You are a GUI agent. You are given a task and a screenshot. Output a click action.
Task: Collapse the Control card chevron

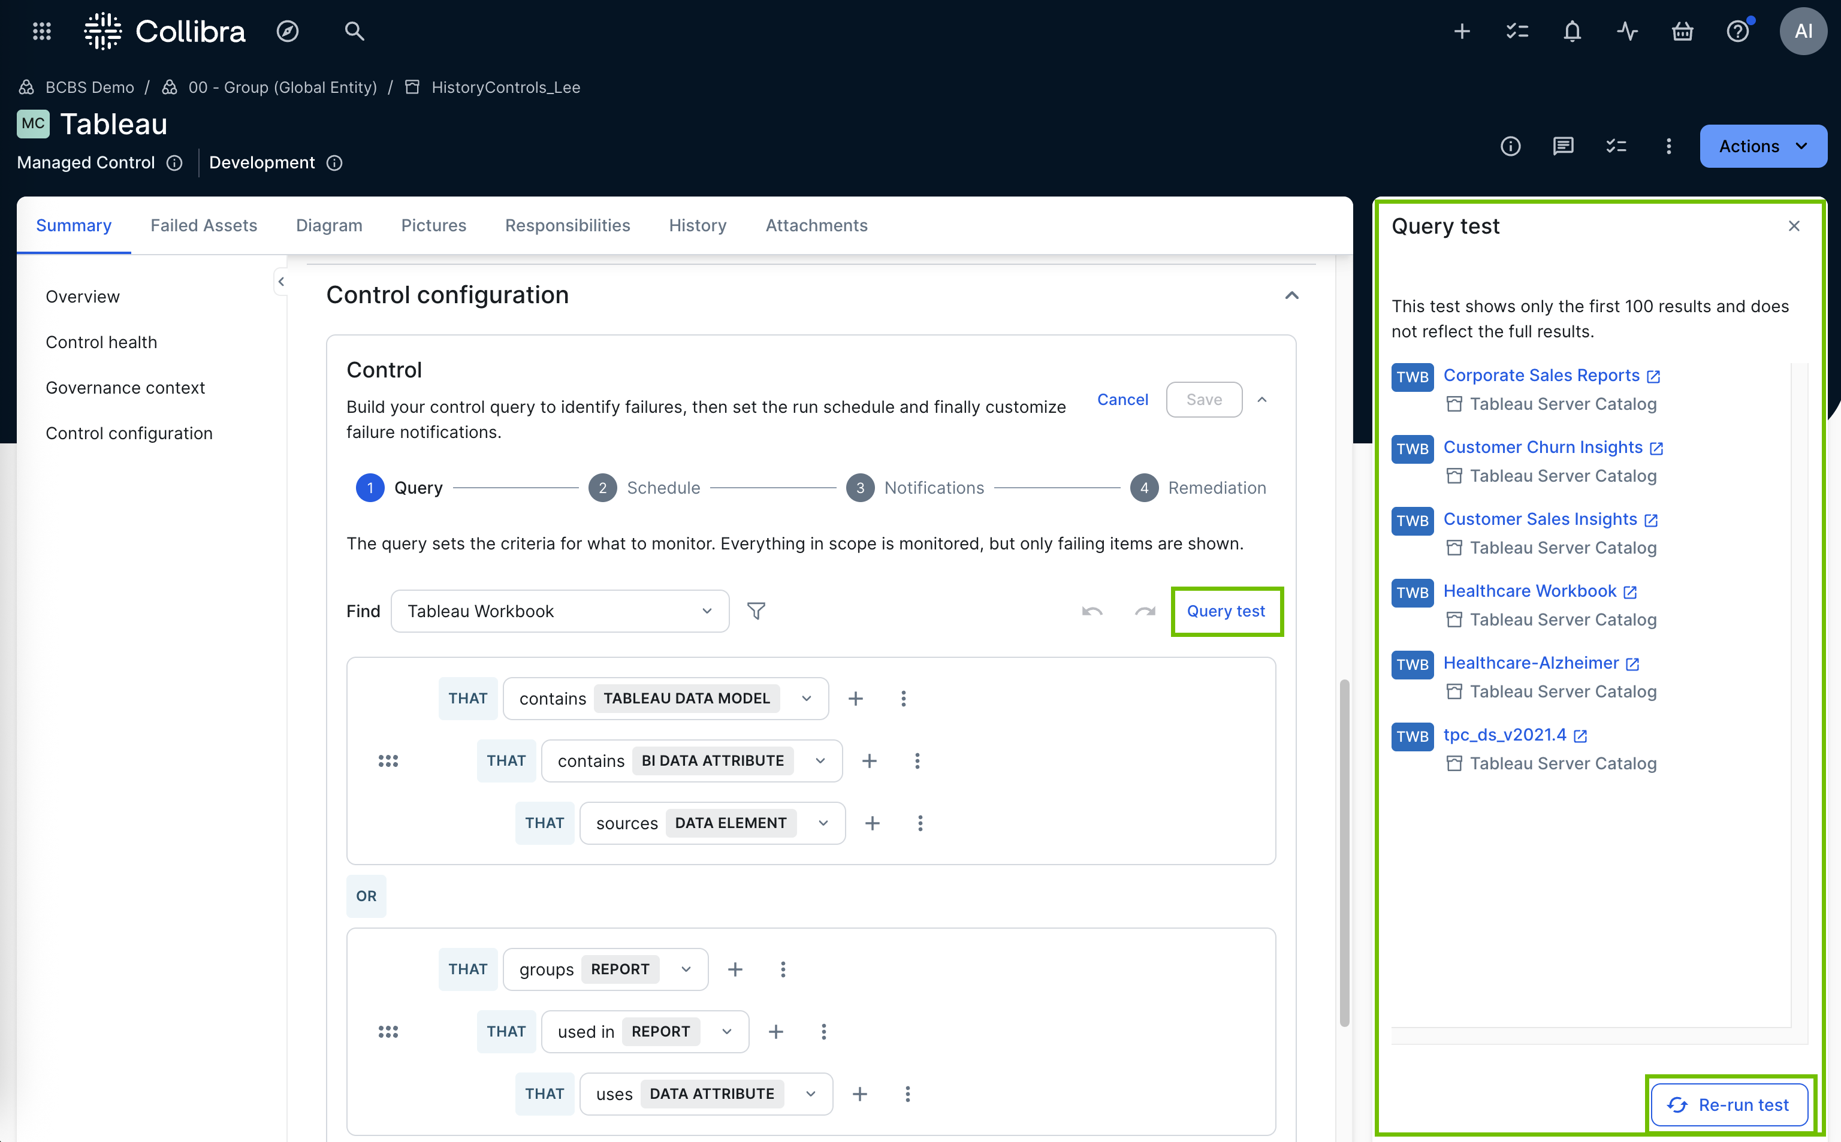(1261, 400)
